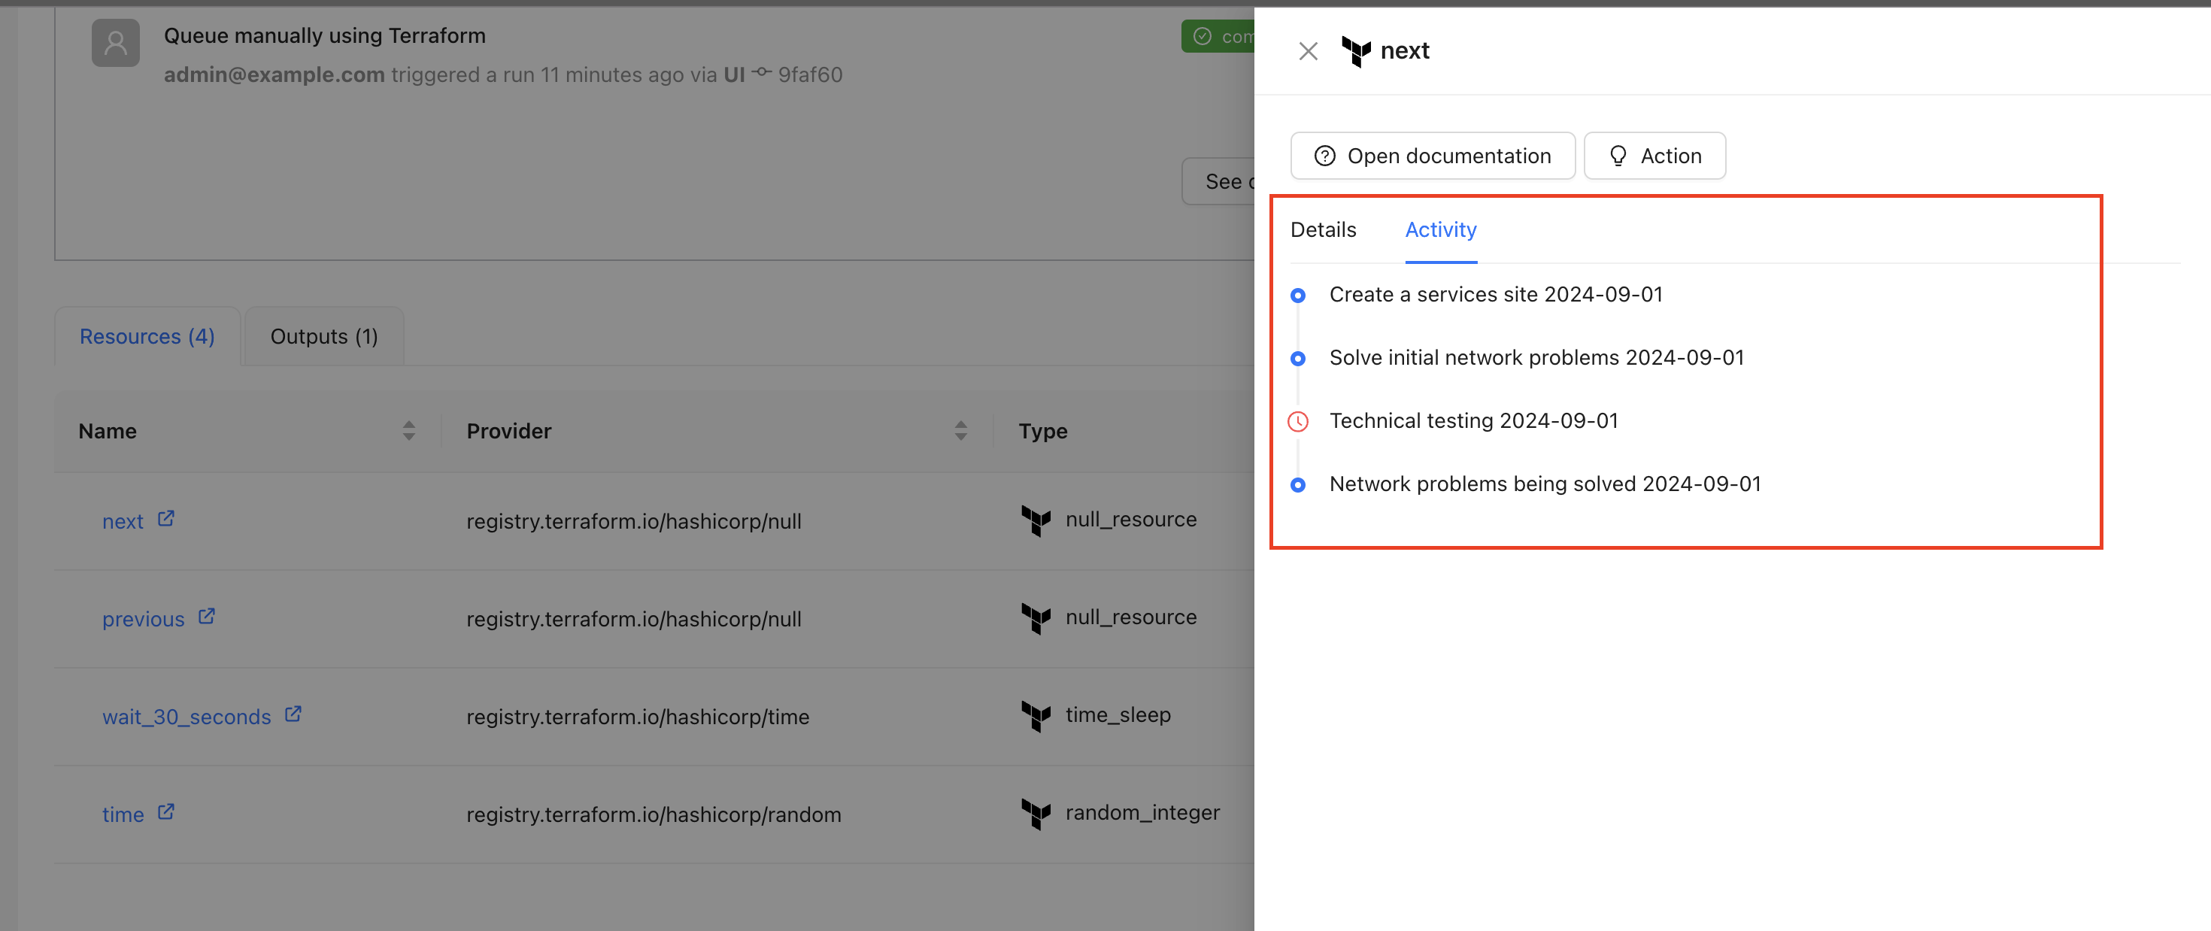Open external link icon beside previous
Screen dimensions: 2211x931
click(x=206, y=617)
